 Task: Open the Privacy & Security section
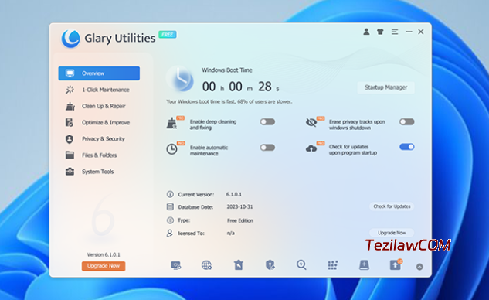[99, 139]
